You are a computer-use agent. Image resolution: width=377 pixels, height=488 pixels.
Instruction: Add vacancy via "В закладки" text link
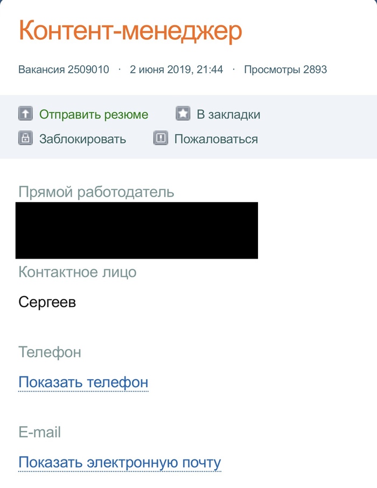click(228, 115)
